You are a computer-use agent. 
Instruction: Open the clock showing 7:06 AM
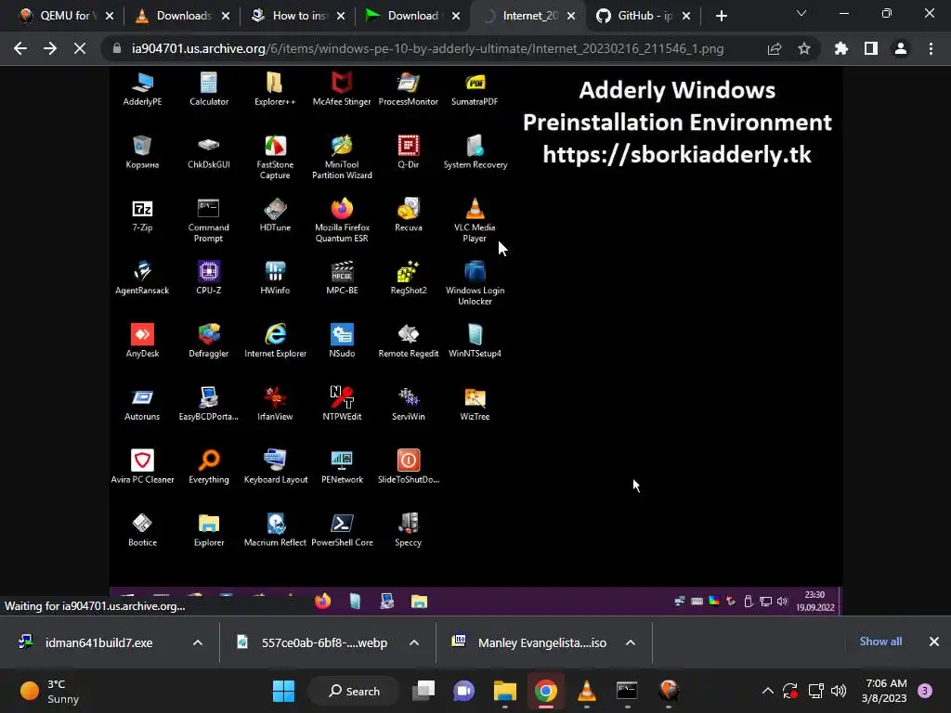884,691
